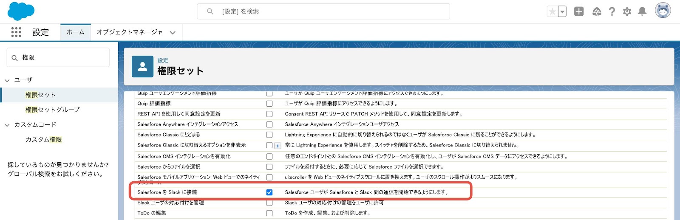Click the Salesforce cloud logo

pyautogui.click(x=21, y=11)
